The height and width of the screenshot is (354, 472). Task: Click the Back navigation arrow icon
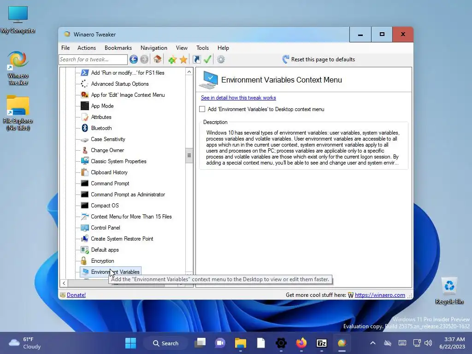tap(134, 59)
